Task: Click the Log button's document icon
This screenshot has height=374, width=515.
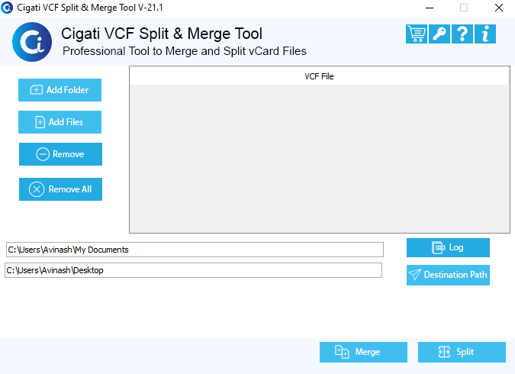Action: coord(439,247)
